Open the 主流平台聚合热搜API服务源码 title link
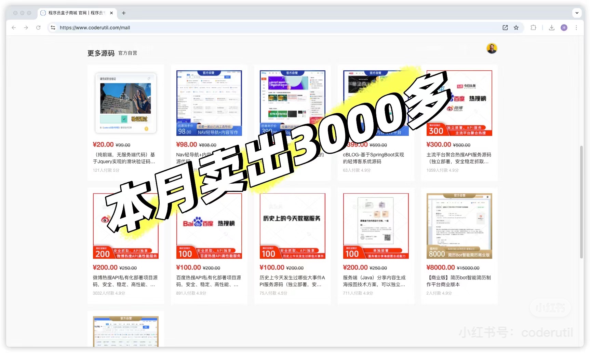The width and height of the screenshot is (590, 353). [459, 158]
